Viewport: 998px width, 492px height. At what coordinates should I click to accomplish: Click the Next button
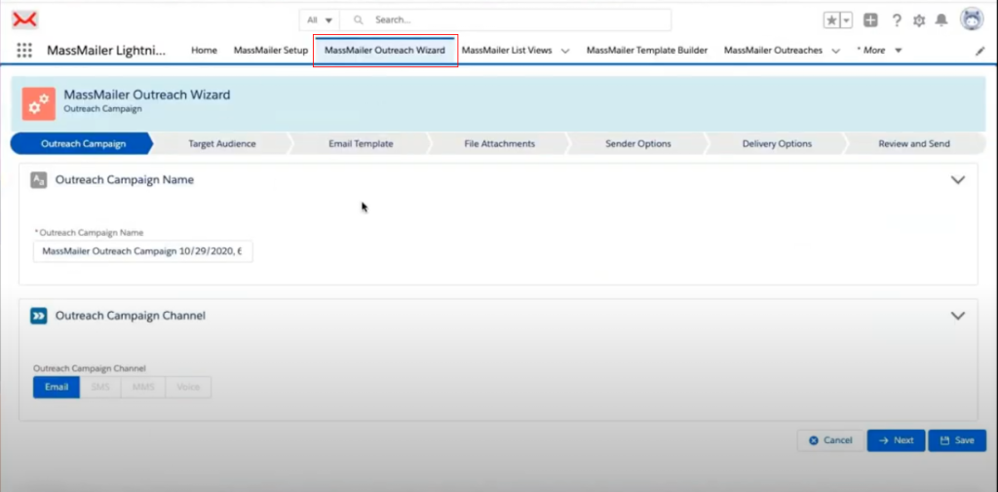click(x=897, y=440)
